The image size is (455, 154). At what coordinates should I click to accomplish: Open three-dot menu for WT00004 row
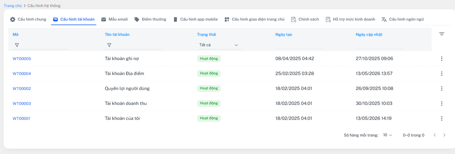(x=441, y=74)
